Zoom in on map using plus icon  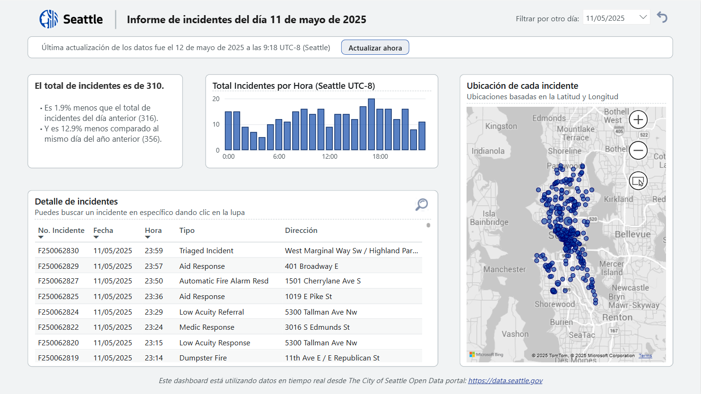click(x=638, y=120)
